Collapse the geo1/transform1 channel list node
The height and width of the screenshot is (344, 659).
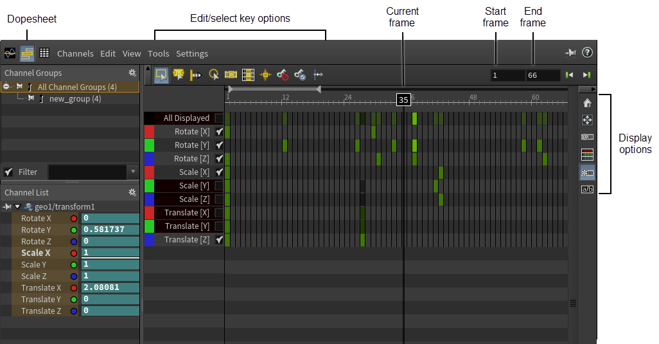[17, 207]
